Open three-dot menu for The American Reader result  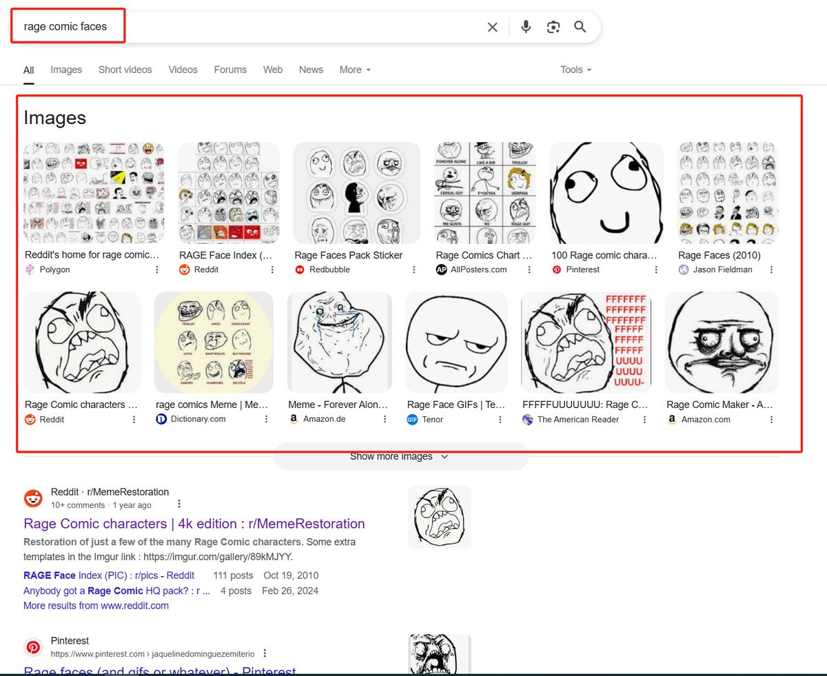tap(644, 419)
